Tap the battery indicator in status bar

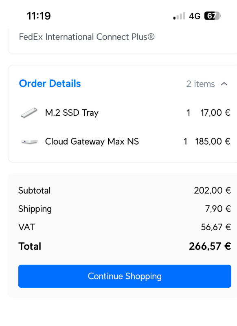coord(212,16)
